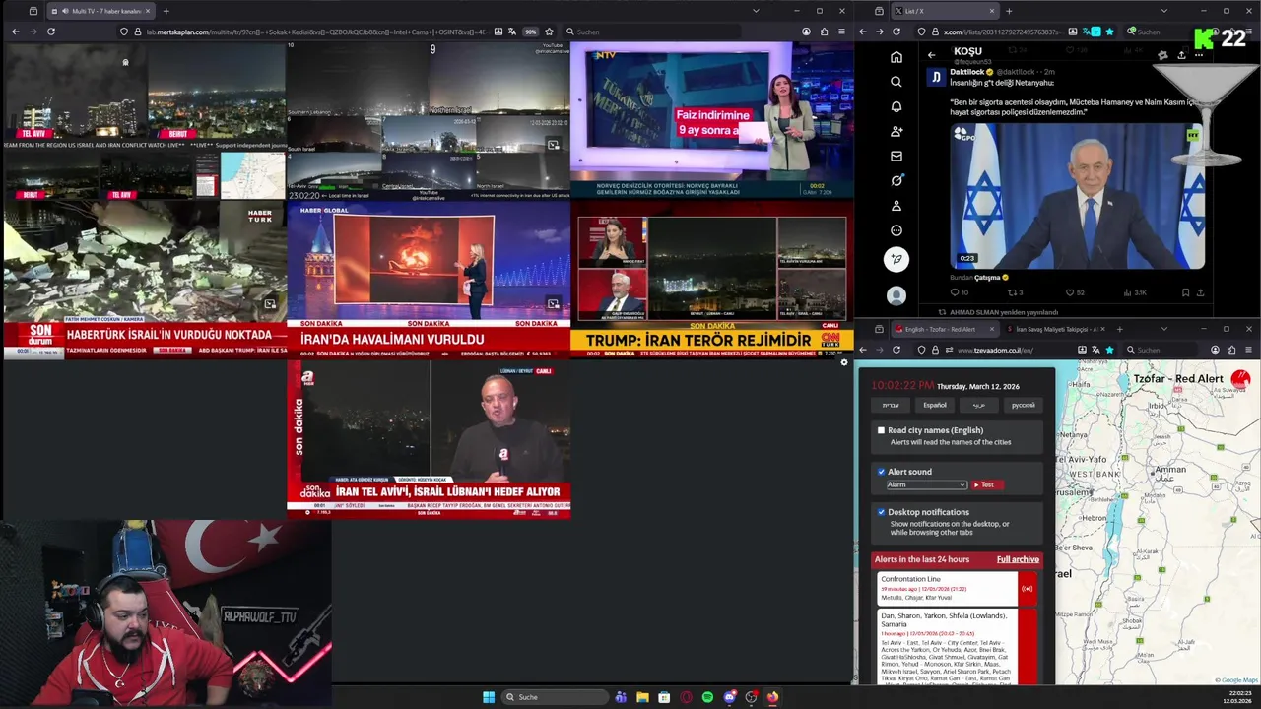Open X Follow people icon in sidebar
Viewport: 1261px width, 709px height.
click(x=896, y=131)
